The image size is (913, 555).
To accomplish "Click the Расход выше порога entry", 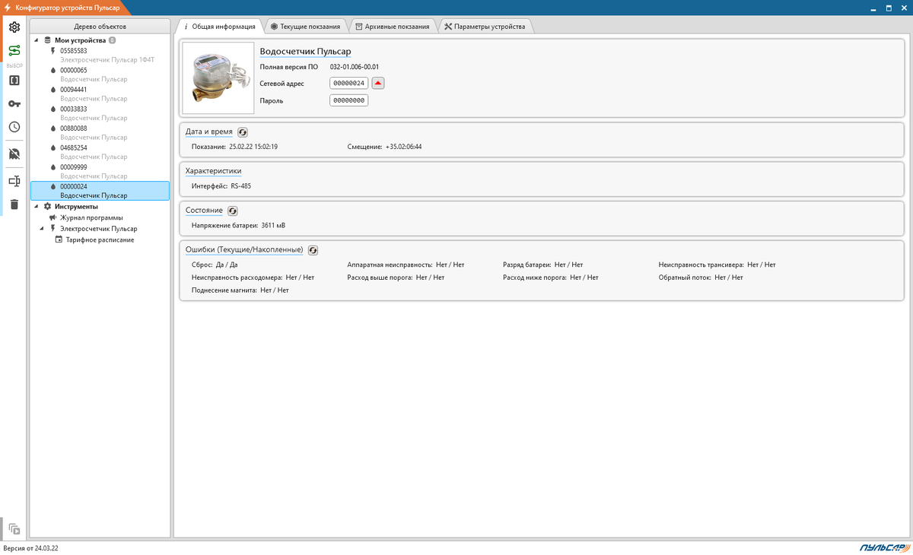I will point(396,277).
